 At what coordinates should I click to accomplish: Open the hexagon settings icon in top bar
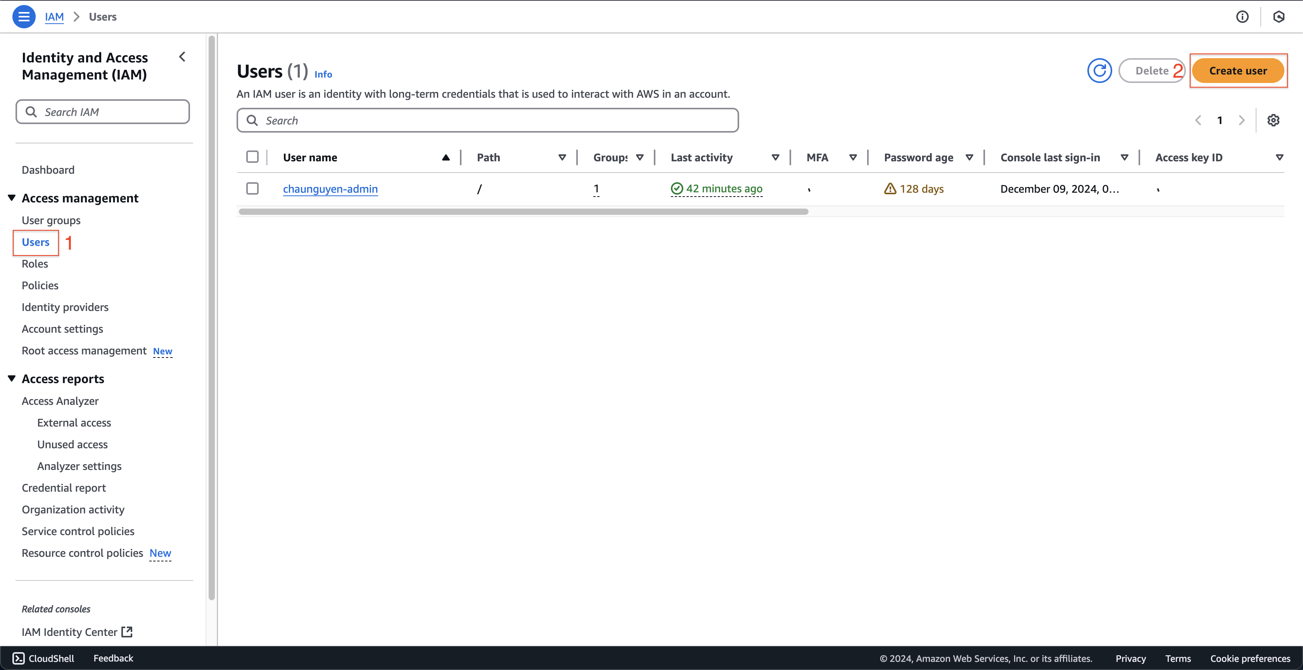[1278, 17]
